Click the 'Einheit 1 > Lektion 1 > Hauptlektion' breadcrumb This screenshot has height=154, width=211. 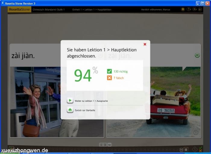[x=92, y=10]
